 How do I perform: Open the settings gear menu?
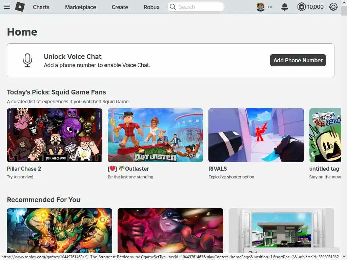[x=333, y=7]
